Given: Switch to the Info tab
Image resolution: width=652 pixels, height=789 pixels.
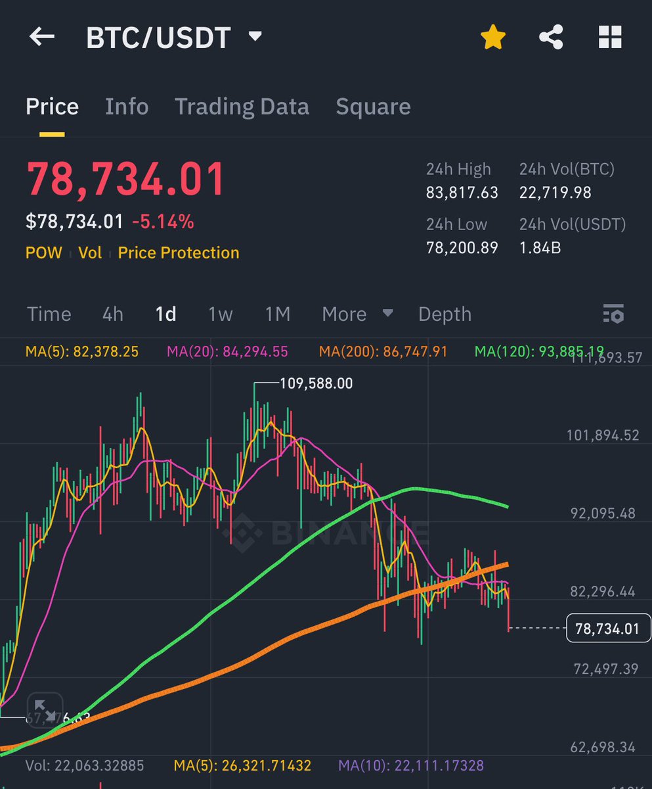Looking at the screenshot, I should point(127,107).
